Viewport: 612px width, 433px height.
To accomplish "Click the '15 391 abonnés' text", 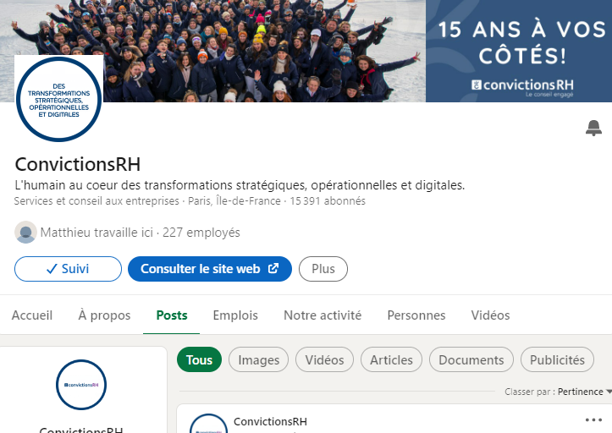I will coord(328,201).
